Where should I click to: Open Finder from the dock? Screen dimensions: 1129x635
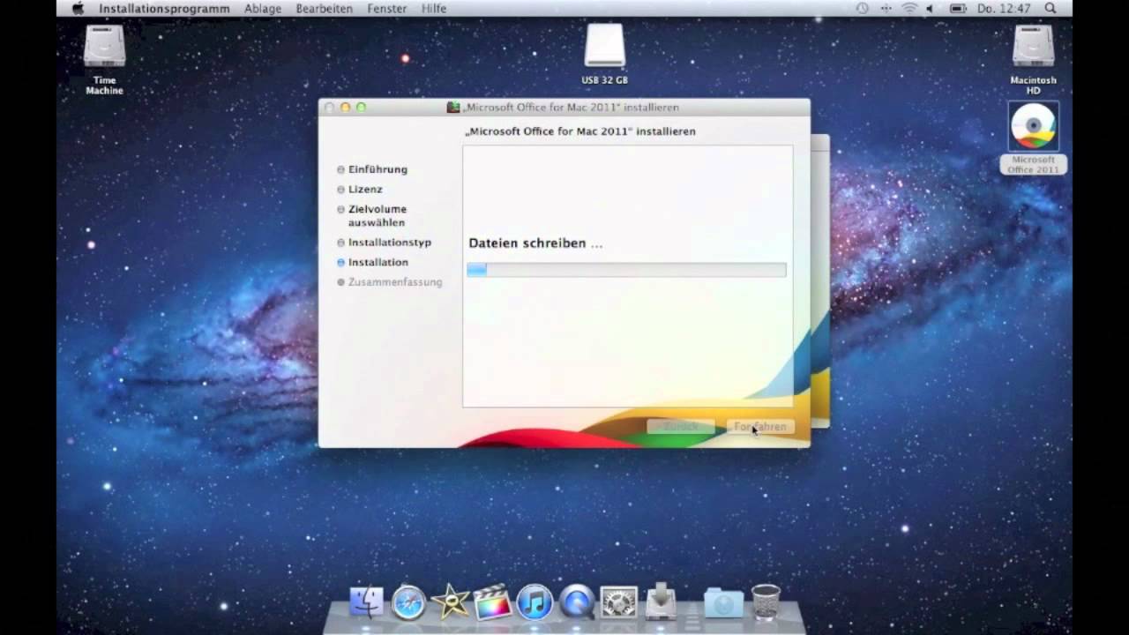click(367, 601)
